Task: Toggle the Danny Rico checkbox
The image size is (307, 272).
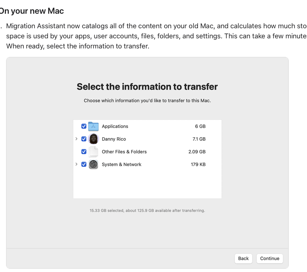Action: pos(84,139)
